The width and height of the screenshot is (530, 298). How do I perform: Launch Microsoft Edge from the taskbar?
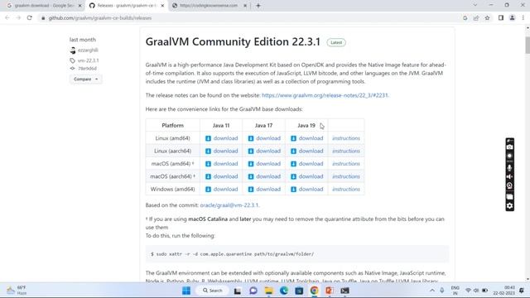(284, 291)
